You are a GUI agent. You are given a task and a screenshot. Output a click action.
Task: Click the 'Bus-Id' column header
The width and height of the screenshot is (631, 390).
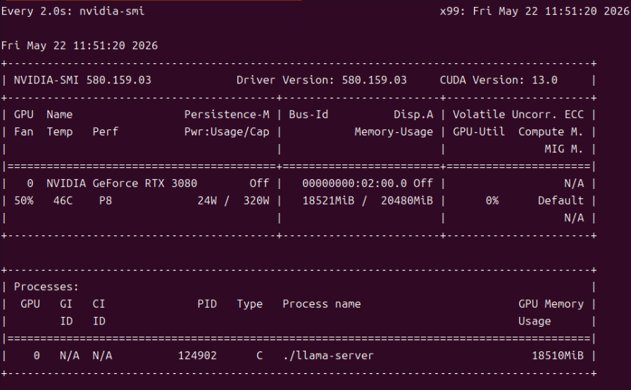tap(308, 115)
